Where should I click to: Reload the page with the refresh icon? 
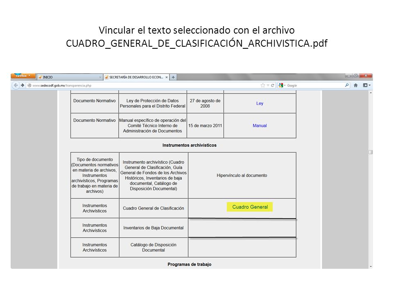coord(273,85)
